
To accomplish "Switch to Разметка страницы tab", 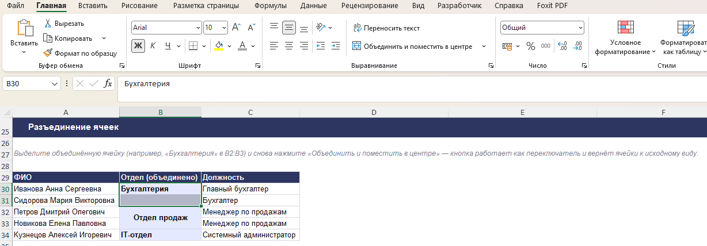I will [207, 6].
